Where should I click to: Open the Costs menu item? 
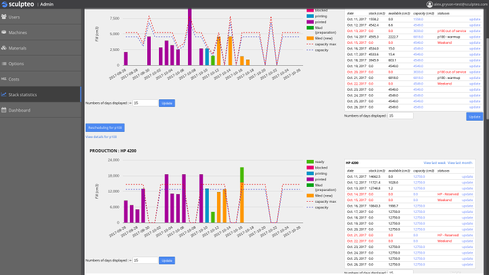pyautogui.click(x=41, y=79)
